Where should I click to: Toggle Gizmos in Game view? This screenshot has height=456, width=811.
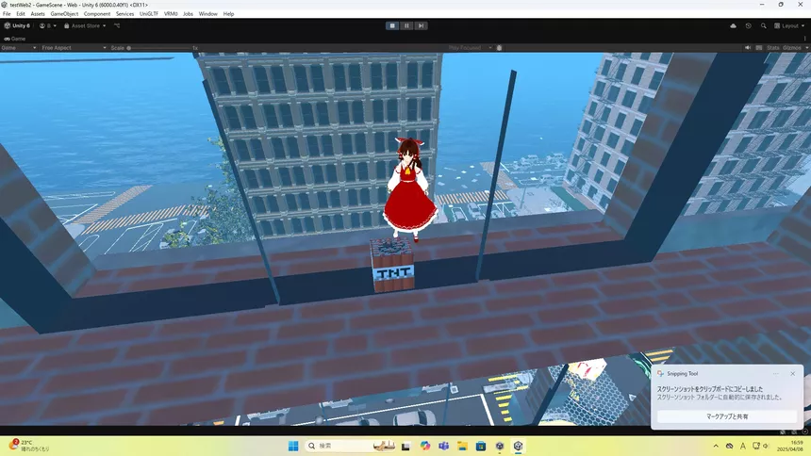791,47
